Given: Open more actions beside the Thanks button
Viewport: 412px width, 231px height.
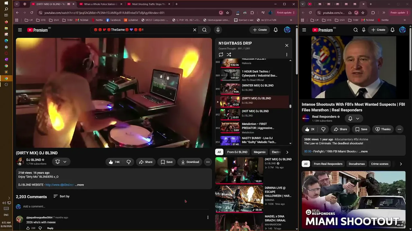Looking at the screenshot, I should [x=399, y=129].
